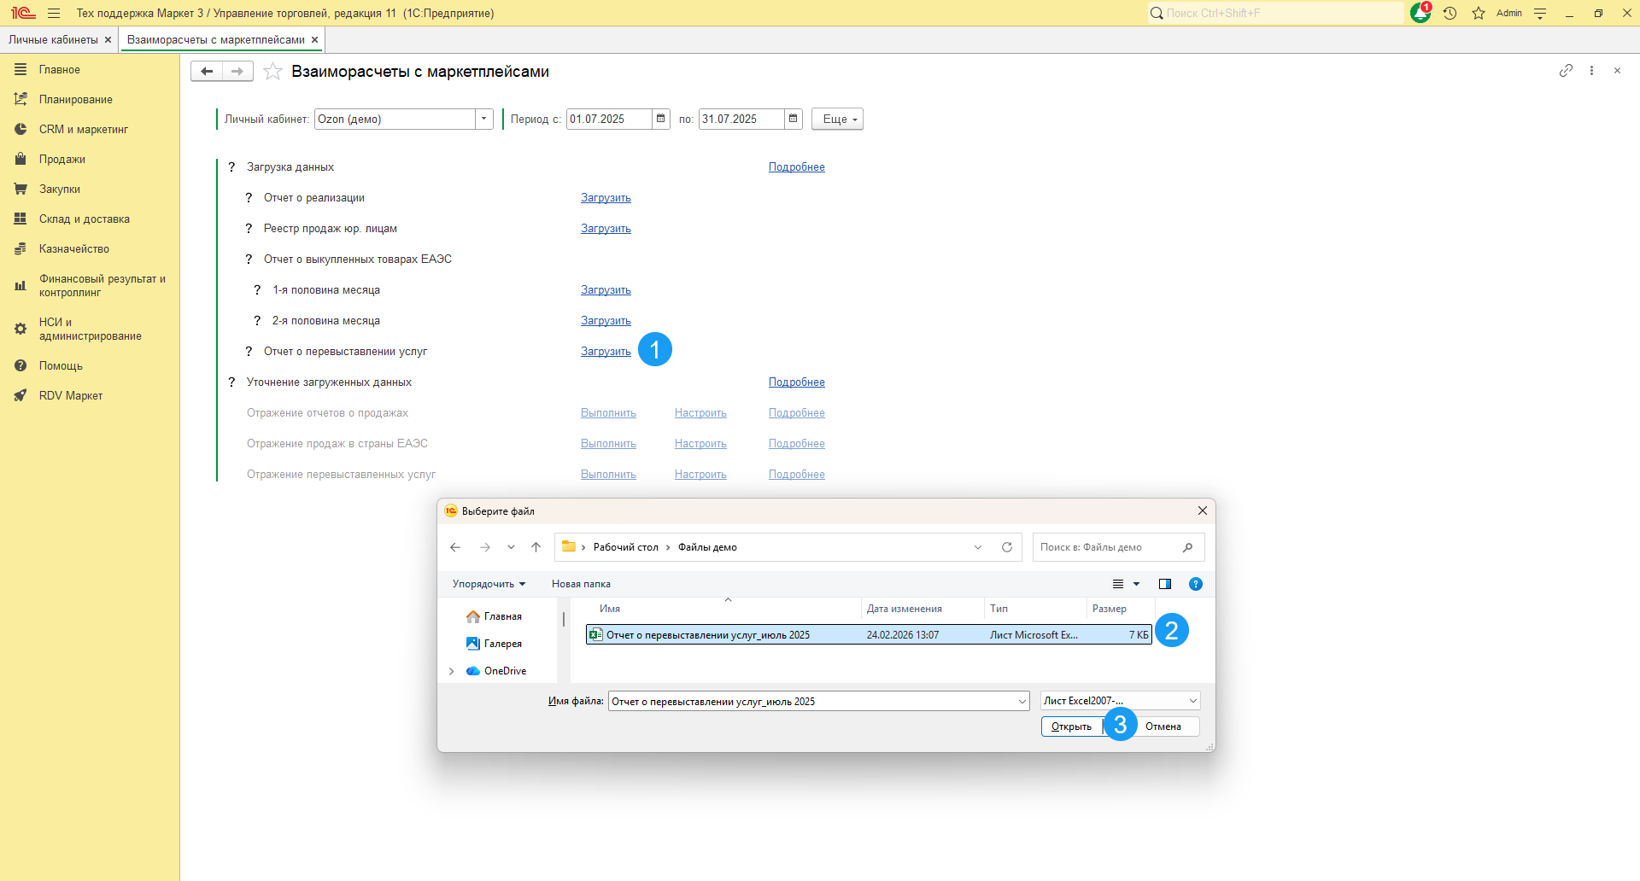Open the history clock icon
Image resolution: width=1640 pixels, height=881 pixels.
[x=1450, y=13]
